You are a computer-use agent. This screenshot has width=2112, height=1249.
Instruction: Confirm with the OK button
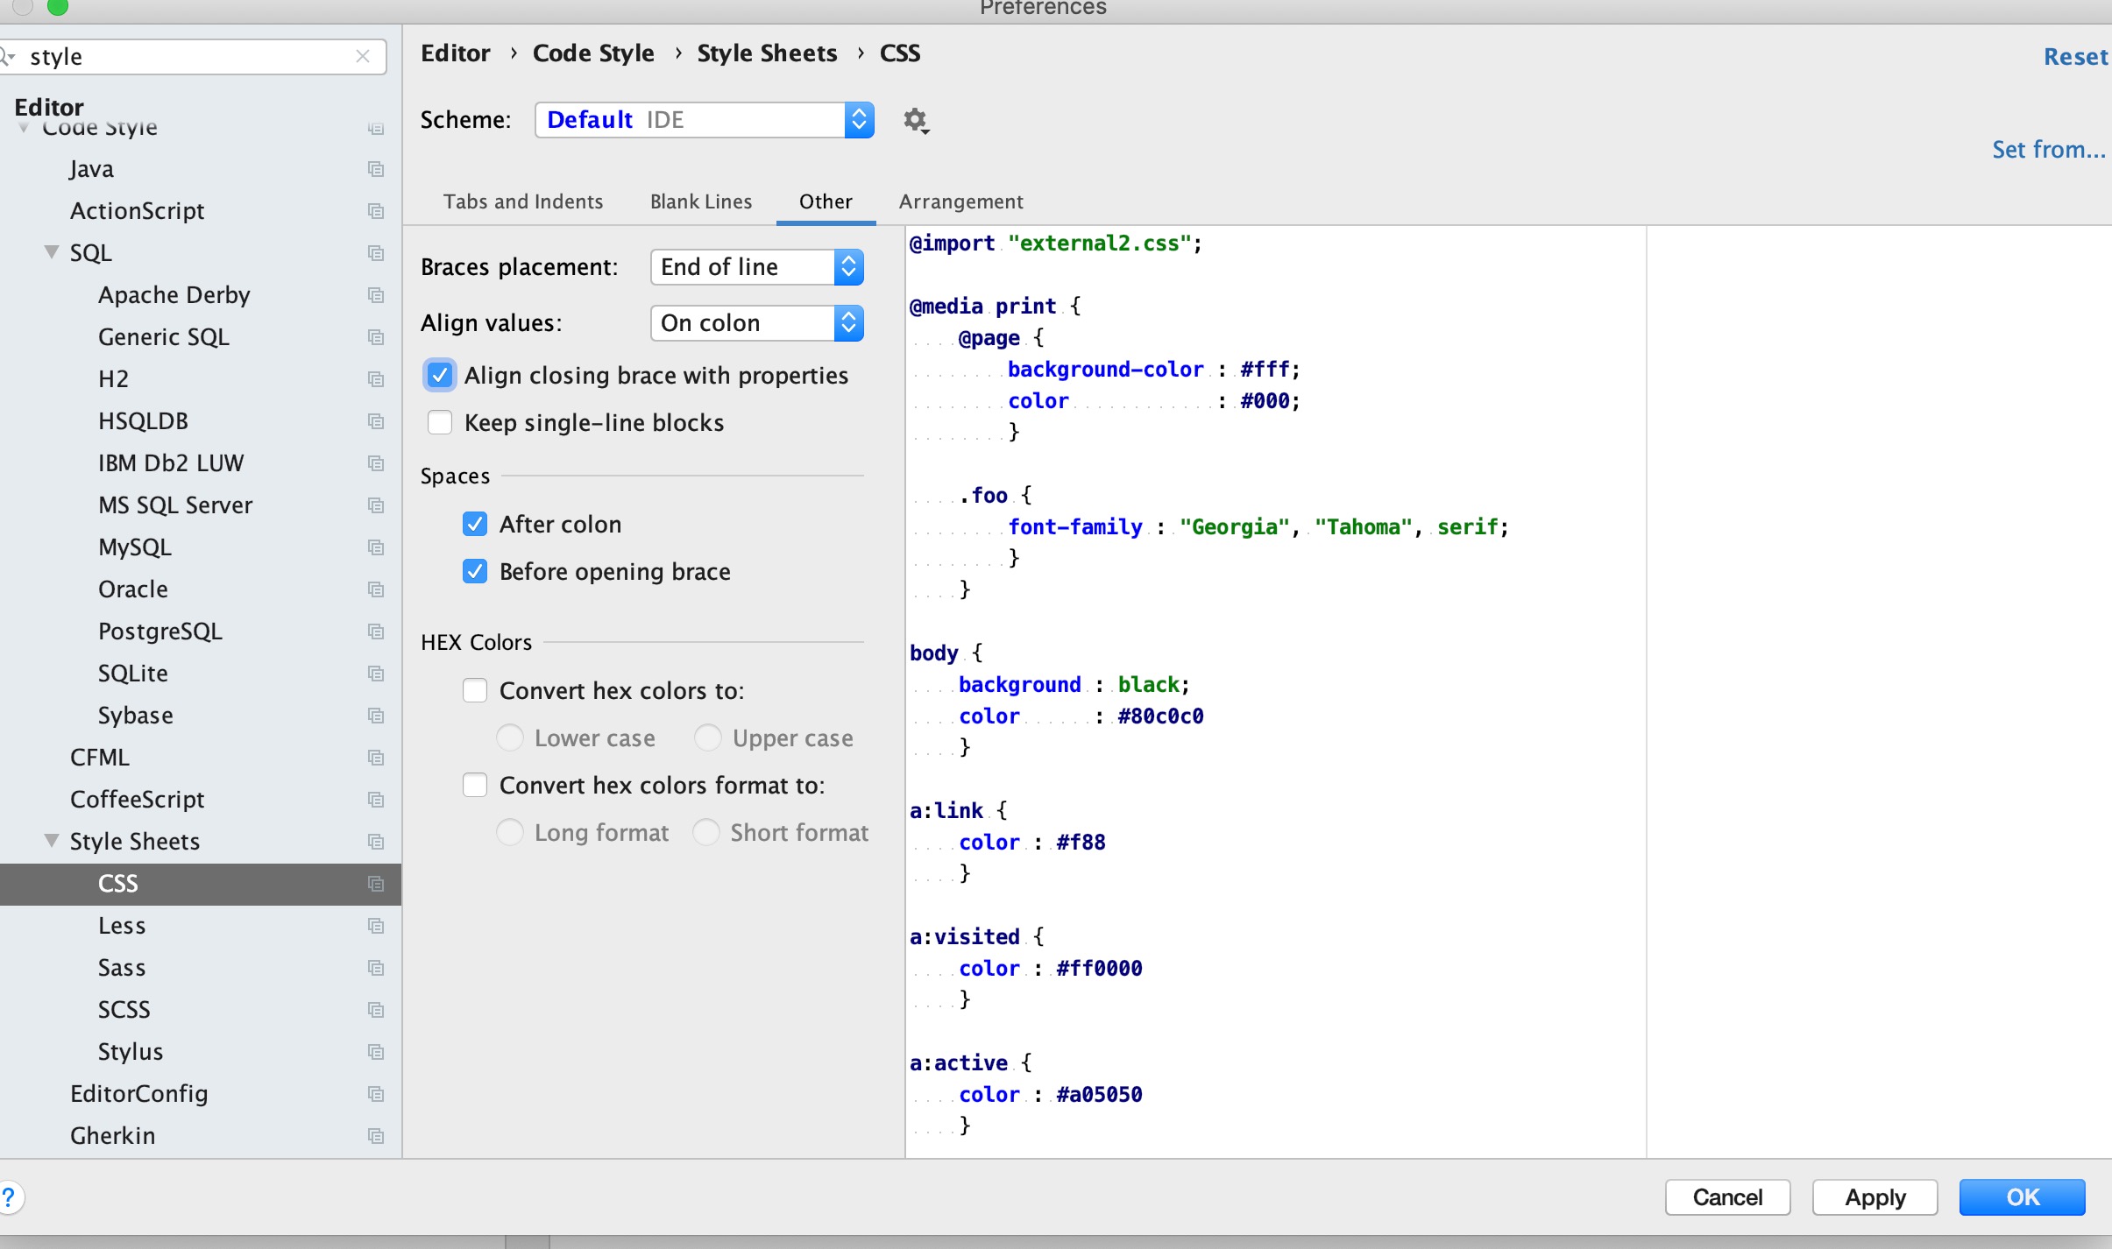pyautogui.click(x=2023, y=1197)
